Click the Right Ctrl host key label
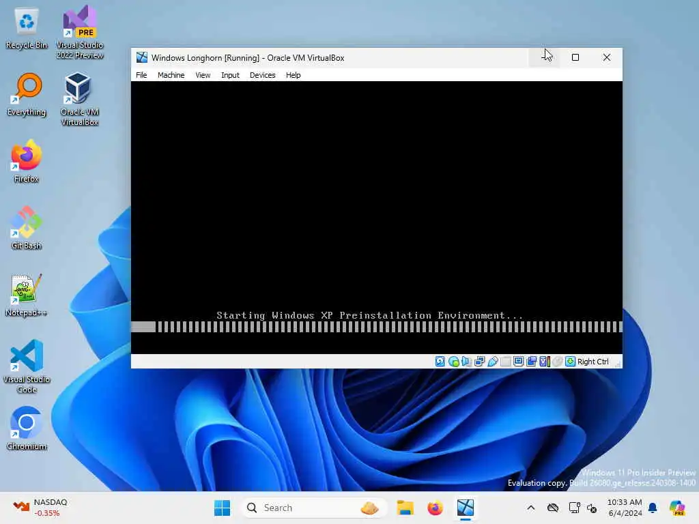Image resolution: width=699 pixels, height=524 pixels. [x=593, y=362]
